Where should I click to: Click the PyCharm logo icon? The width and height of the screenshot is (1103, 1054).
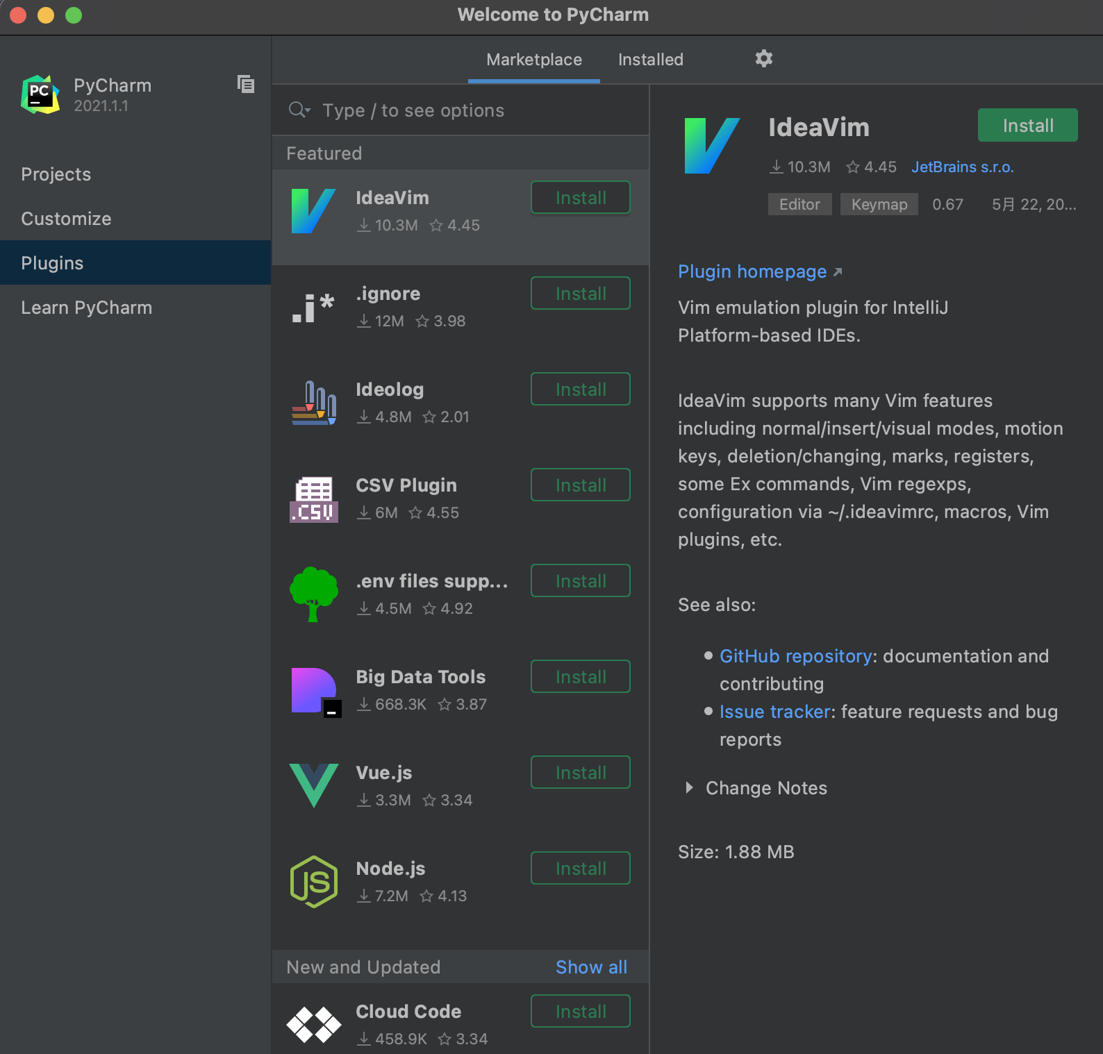40,94
